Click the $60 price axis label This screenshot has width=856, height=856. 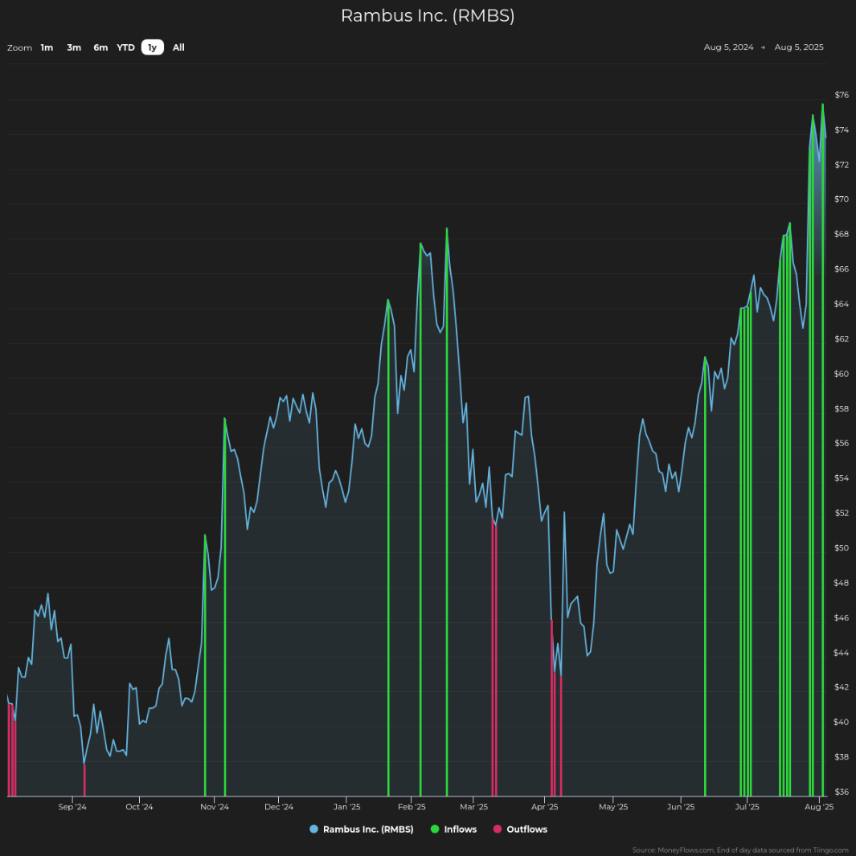click(x=842, y=374)
